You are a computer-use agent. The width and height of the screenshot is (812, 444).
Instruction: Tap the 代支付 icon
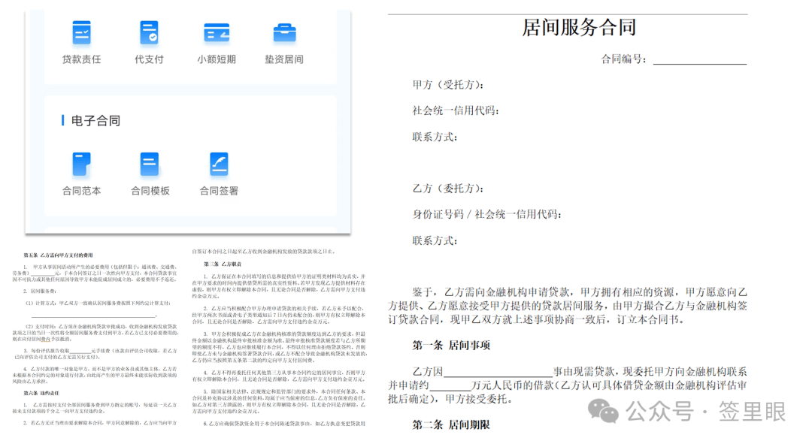(149, 32)
